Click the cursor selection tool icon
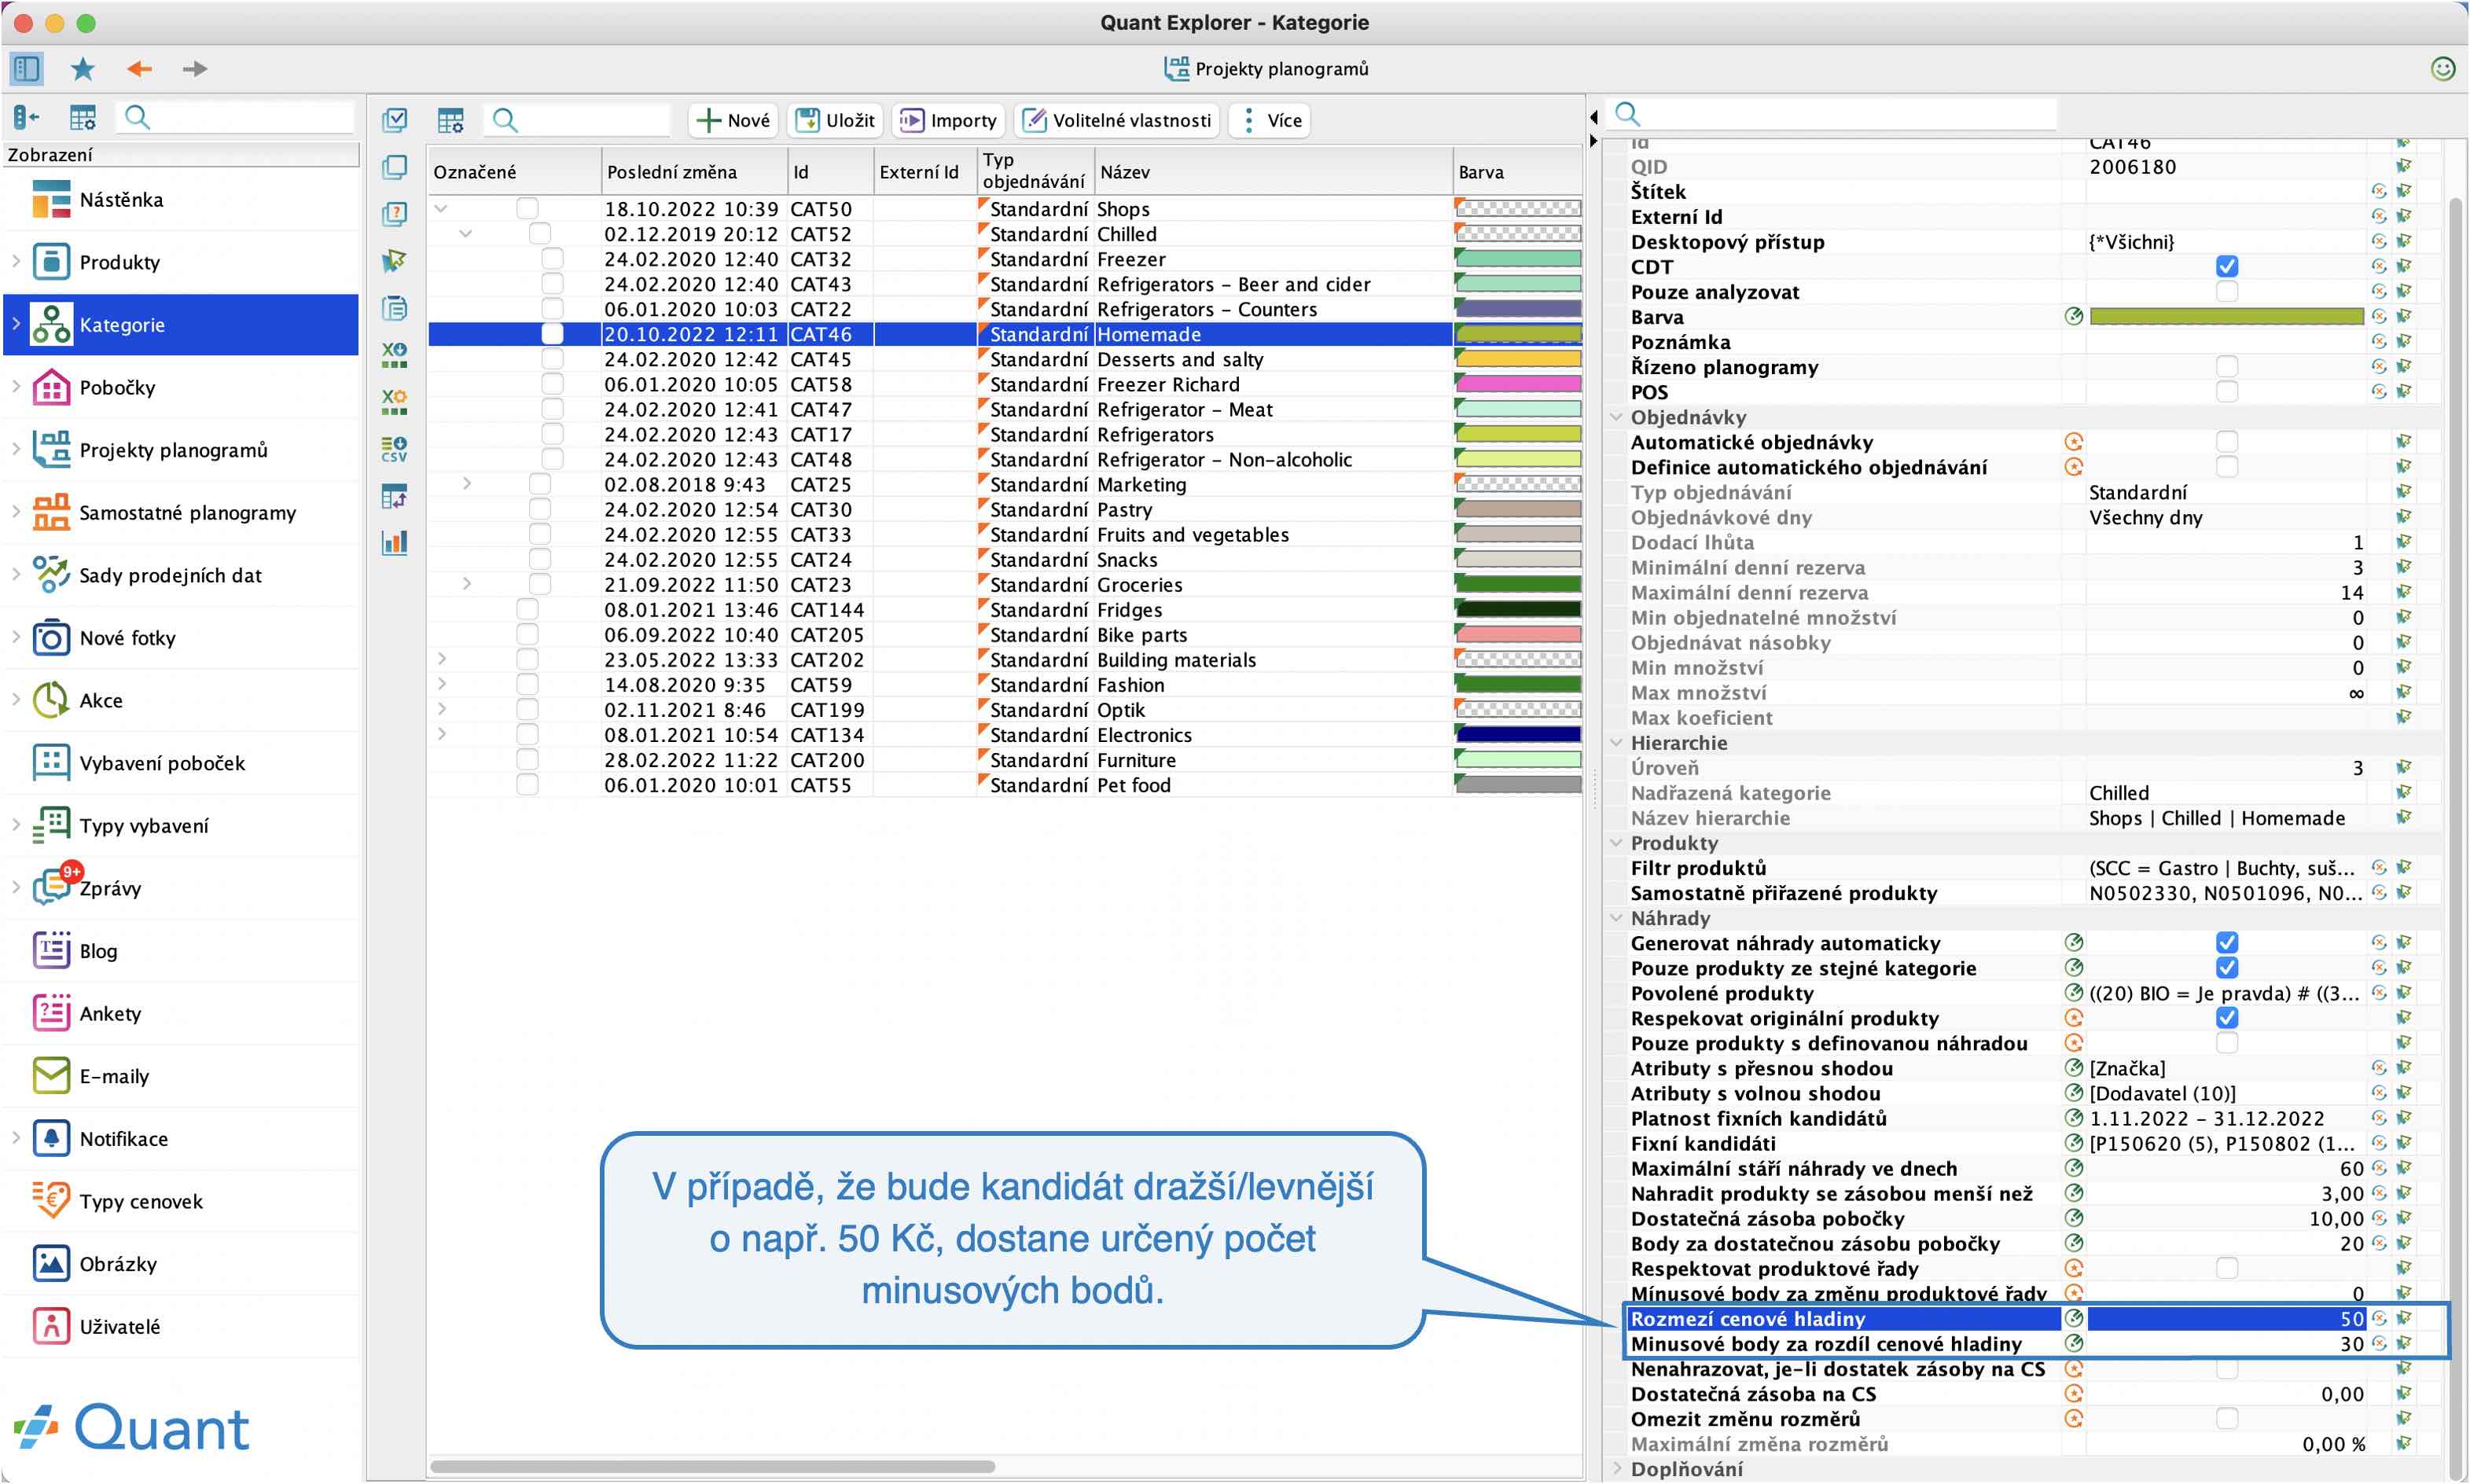Image resolution: width=2470 pixels, height=1484 pixels. tap(395, 260)
